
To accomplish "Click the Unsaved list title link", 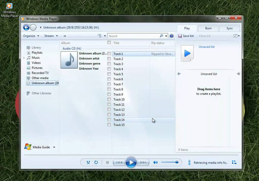I will (x=206, y=47).
